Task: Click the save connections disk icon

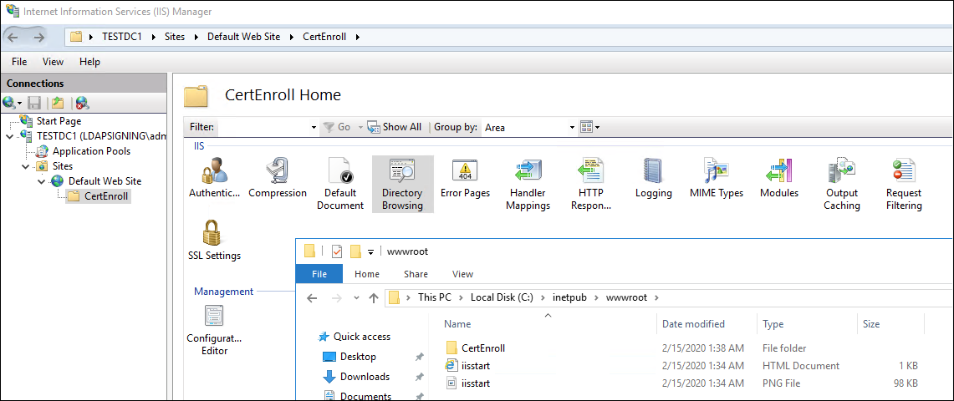Action: 34,103
